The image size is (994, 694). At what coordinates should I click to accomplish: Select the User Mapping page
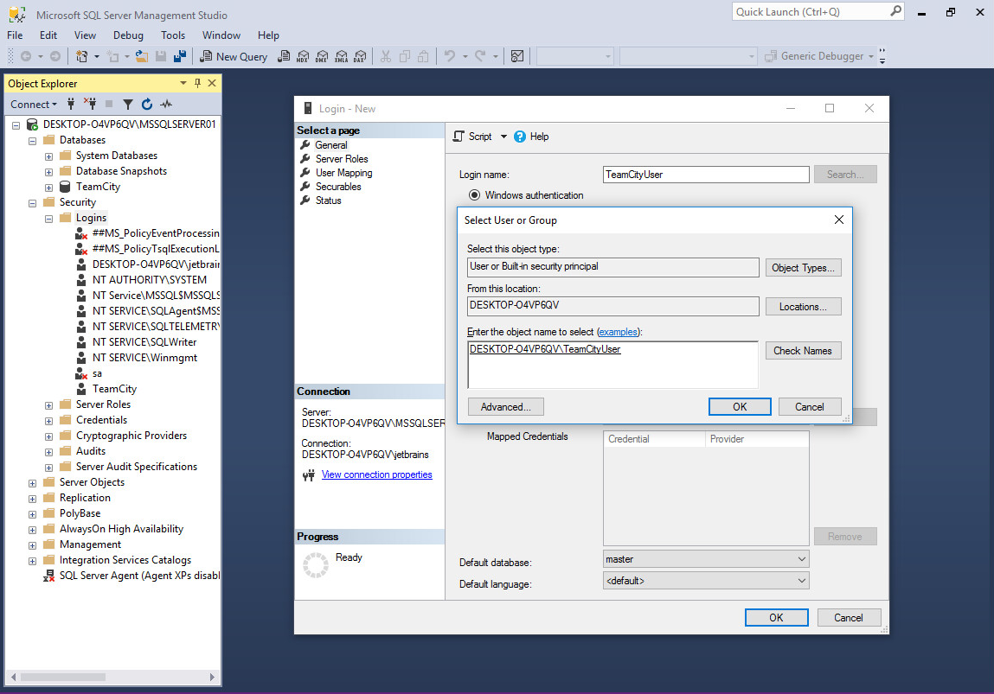point(343,173)
